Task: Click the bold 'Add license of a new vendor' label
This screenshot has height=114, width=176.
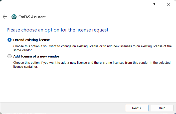Action: [x=36, y=56]
